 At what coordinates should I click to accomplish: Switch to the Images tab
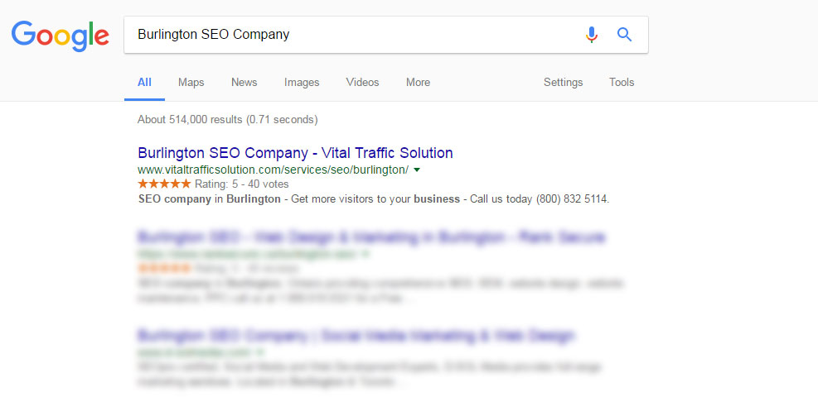click(x=302, y=82)
